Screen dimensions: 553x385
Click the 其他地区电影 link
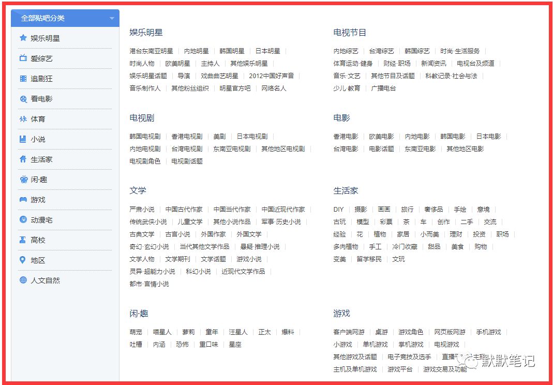click(x=465, y=149)
